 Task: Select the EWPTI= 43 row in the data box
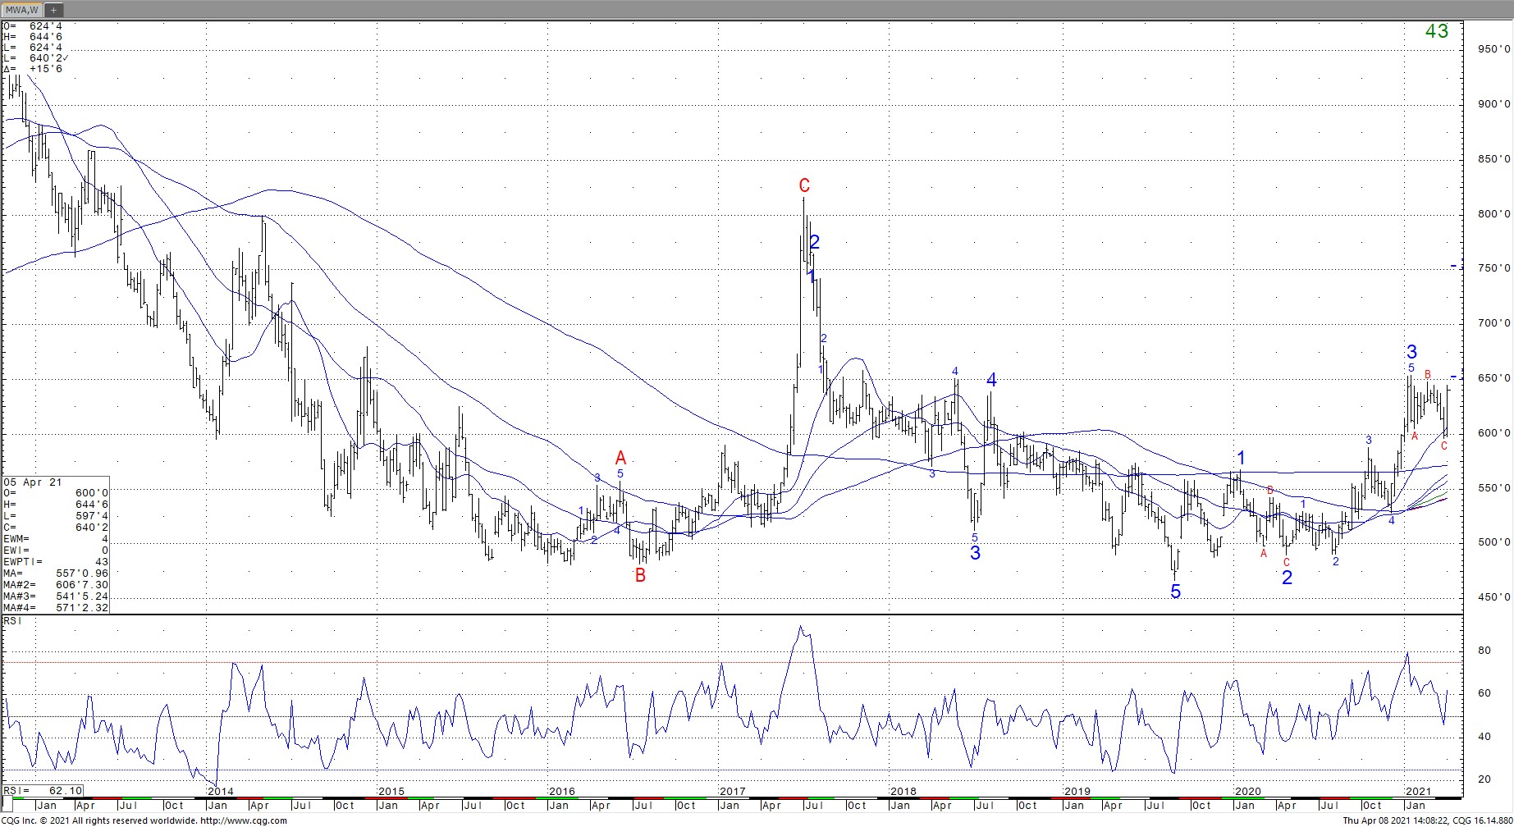tap(56, 561)
